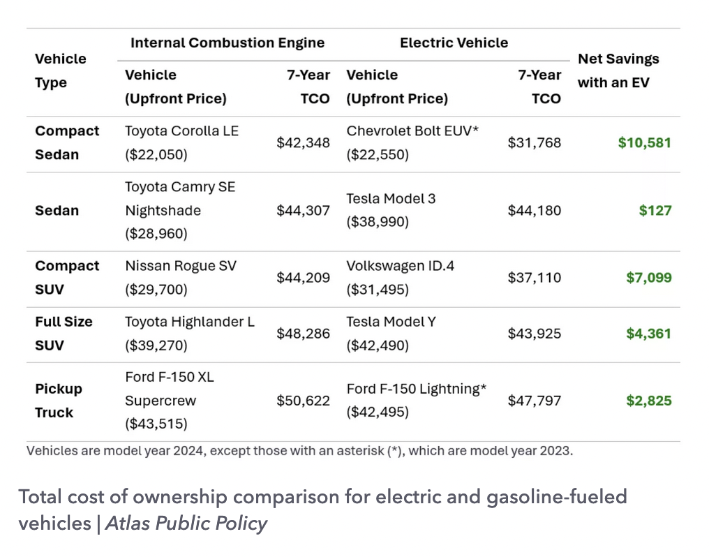Select the Ford F-150 Lightning cell
Screen dimensions: 709x557
pyautogui.click(x=416, y=401)
